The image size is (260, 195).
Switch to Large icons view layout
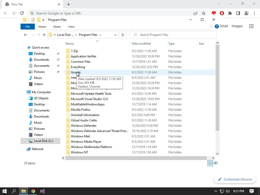(216, 163)
